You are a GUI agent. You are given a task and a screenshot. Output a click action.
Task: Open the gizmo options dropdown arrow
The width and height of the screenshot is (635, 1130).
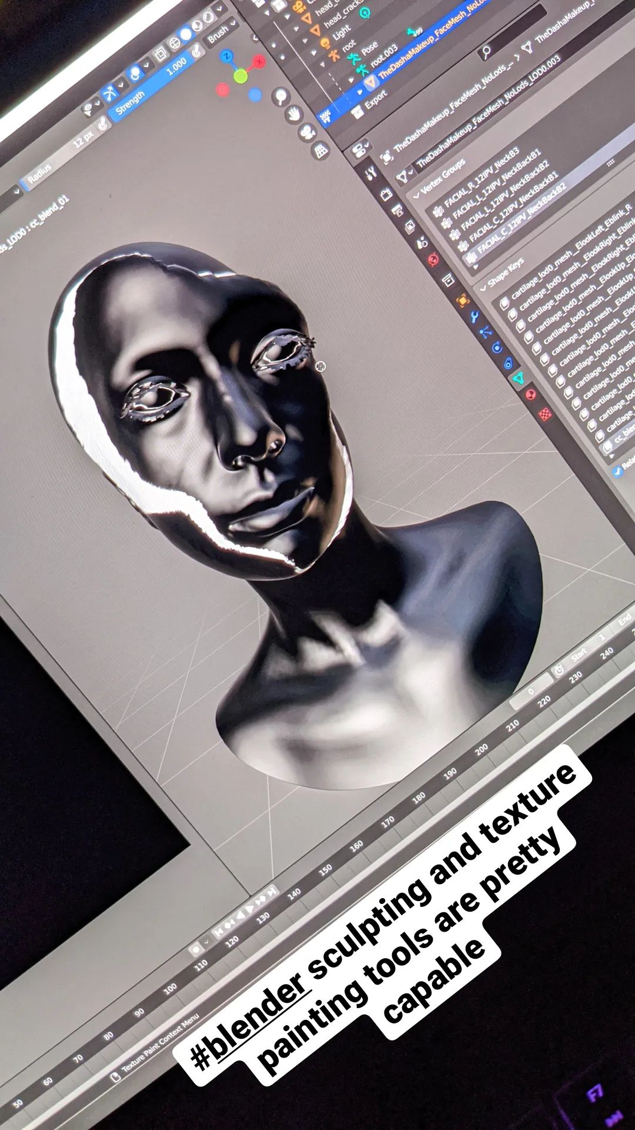pos(121,85)
